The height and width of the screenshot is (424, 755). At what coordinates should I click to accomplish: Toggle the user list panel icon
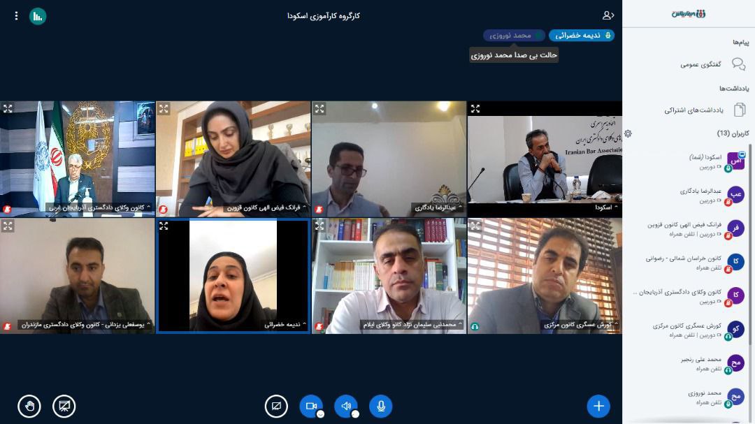[608, 15]
